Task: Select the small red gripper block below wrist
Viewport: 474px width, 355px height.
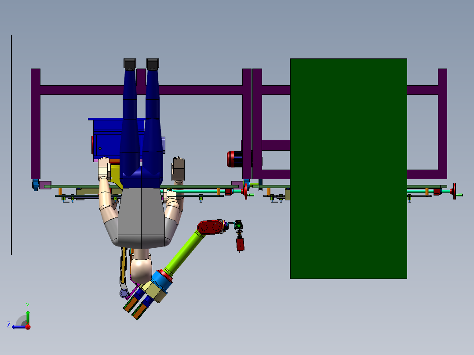Action: [x=241, y=244]
